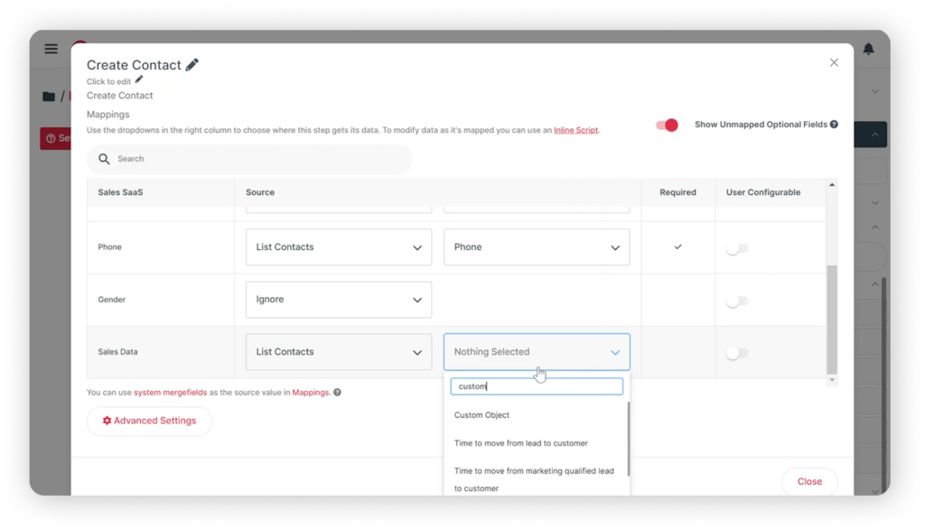Image resolution: width=925 pixels, height=530 pixels.
Task: Click the Source column header
Action: tap(260, 192)
